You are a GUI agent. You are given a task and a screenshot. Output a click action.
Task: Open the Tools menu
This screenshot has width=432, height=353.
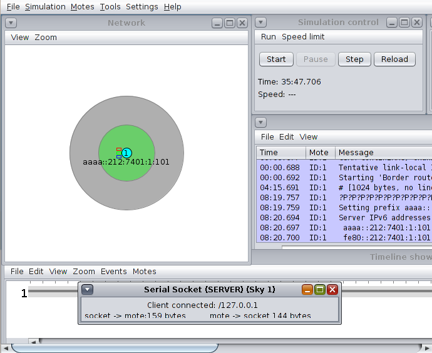pos(110,7)
